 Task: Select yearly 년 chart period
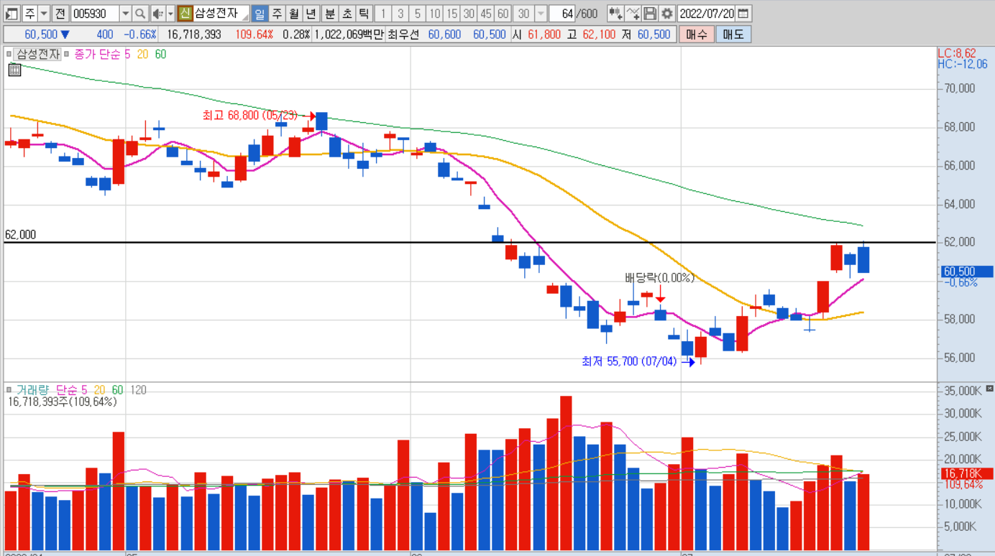(x=311, y=14)
